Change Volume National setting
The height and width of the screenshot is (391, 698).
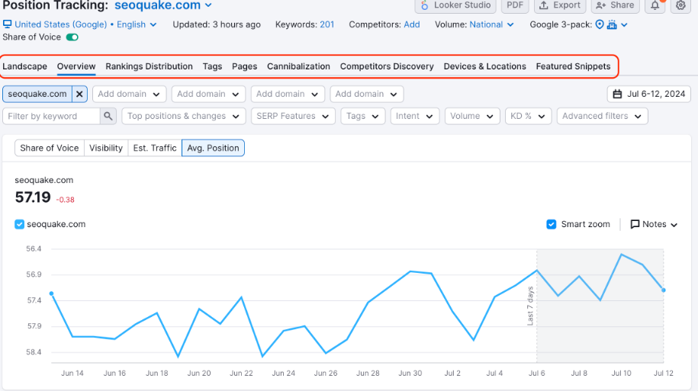(491, 24)
